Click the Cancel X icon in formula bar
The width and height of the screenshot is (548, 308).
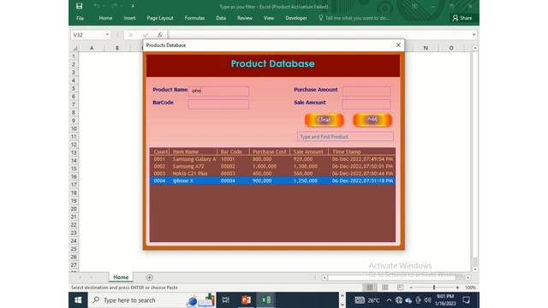(x=130, y=35)
